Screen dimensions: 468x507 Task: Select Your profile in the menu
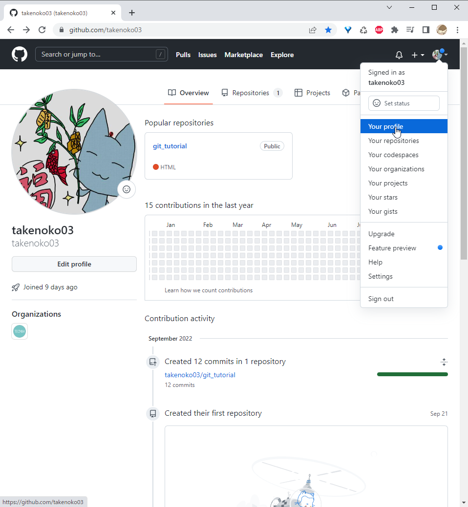pyautogui.click(x=404, y=126)
